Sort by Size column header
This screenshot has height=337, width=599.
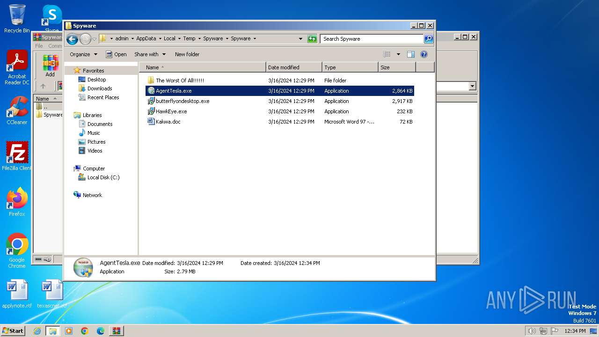tap(397, 67)
